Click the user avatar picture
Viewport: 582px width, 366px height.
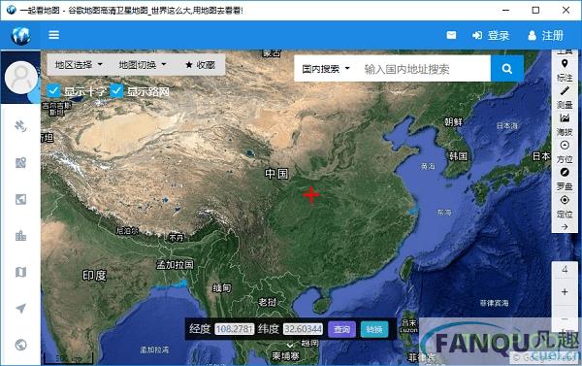coord(20,78)
